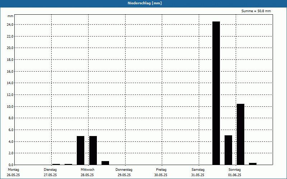
Task: Select the 31.05.25 date label
Action: (198, 175)
